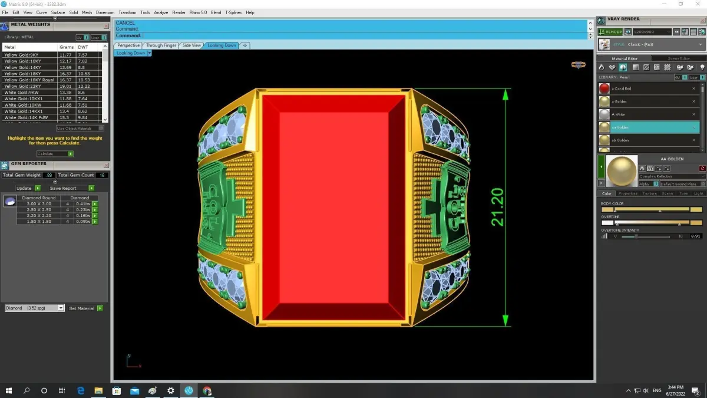Viewport: 707px width, 398px height.
Task: Toggle the GV switch in Metal Weights
Action: pos(82,37)
